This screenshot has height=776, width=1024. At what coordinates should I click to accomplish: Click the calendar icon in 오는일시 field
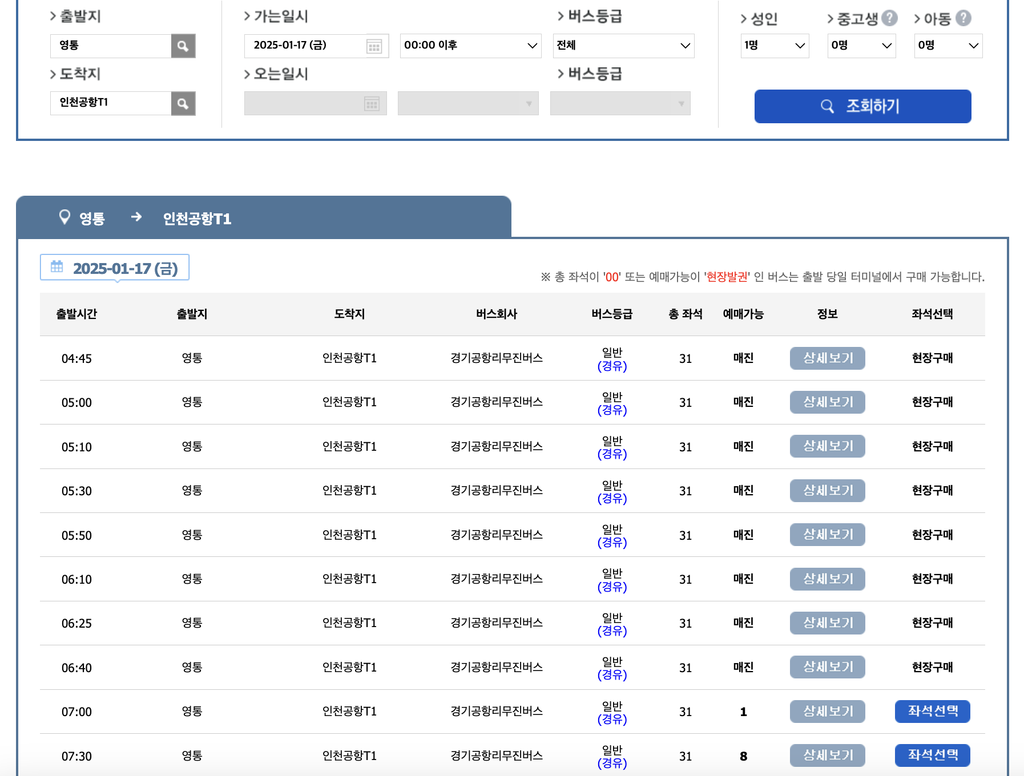pos(372,103)
